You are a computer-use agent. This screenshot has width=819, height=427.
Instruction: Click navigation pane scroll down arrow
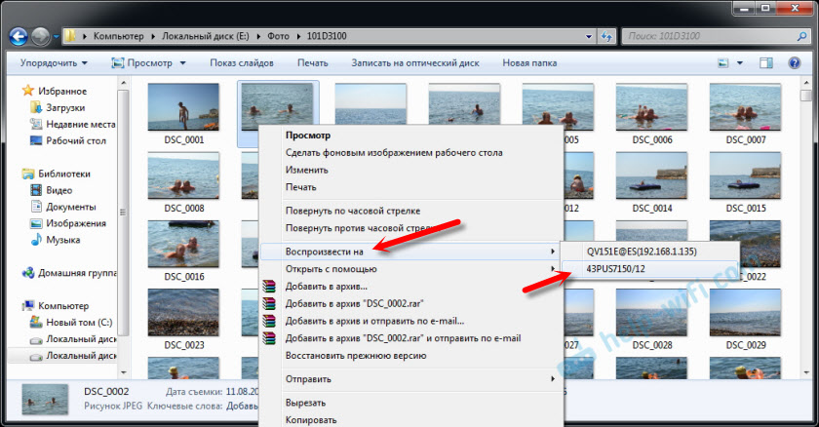pyautogui.click(x=124, y=372)
